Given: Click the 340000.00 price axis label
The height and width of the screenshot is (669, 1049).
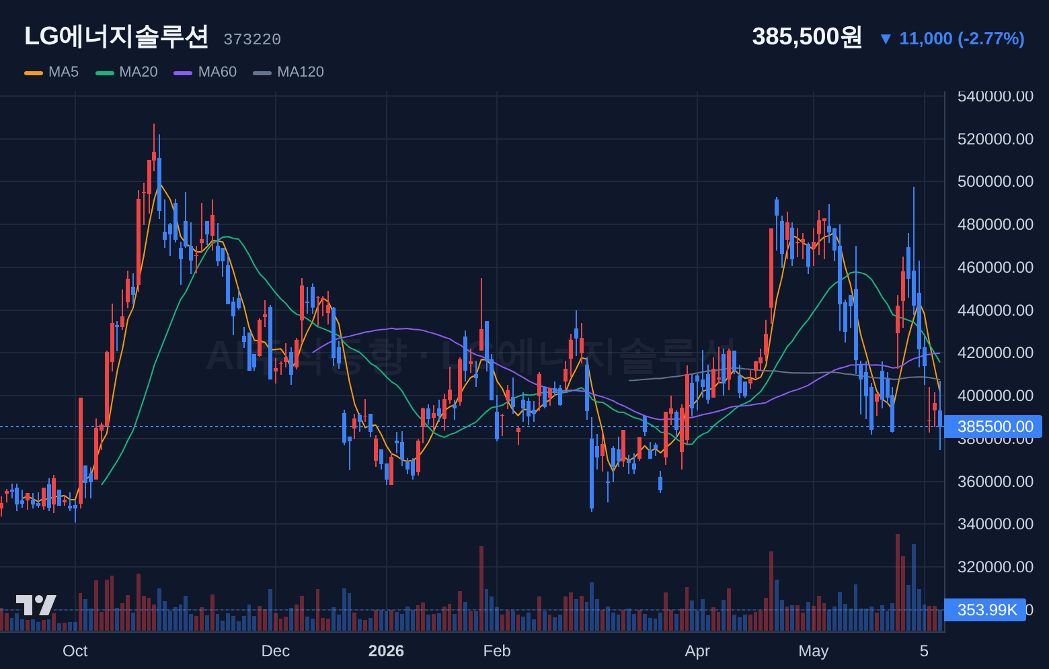Looking at the screenshot, I should tap(995, 524).
